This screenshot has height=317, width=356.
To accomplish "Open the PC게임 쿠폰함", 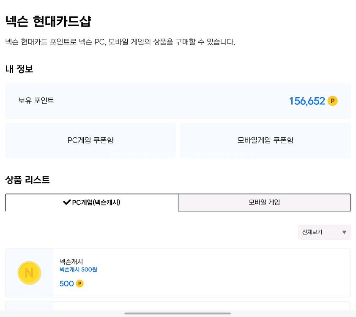I will tap(90, 140).
